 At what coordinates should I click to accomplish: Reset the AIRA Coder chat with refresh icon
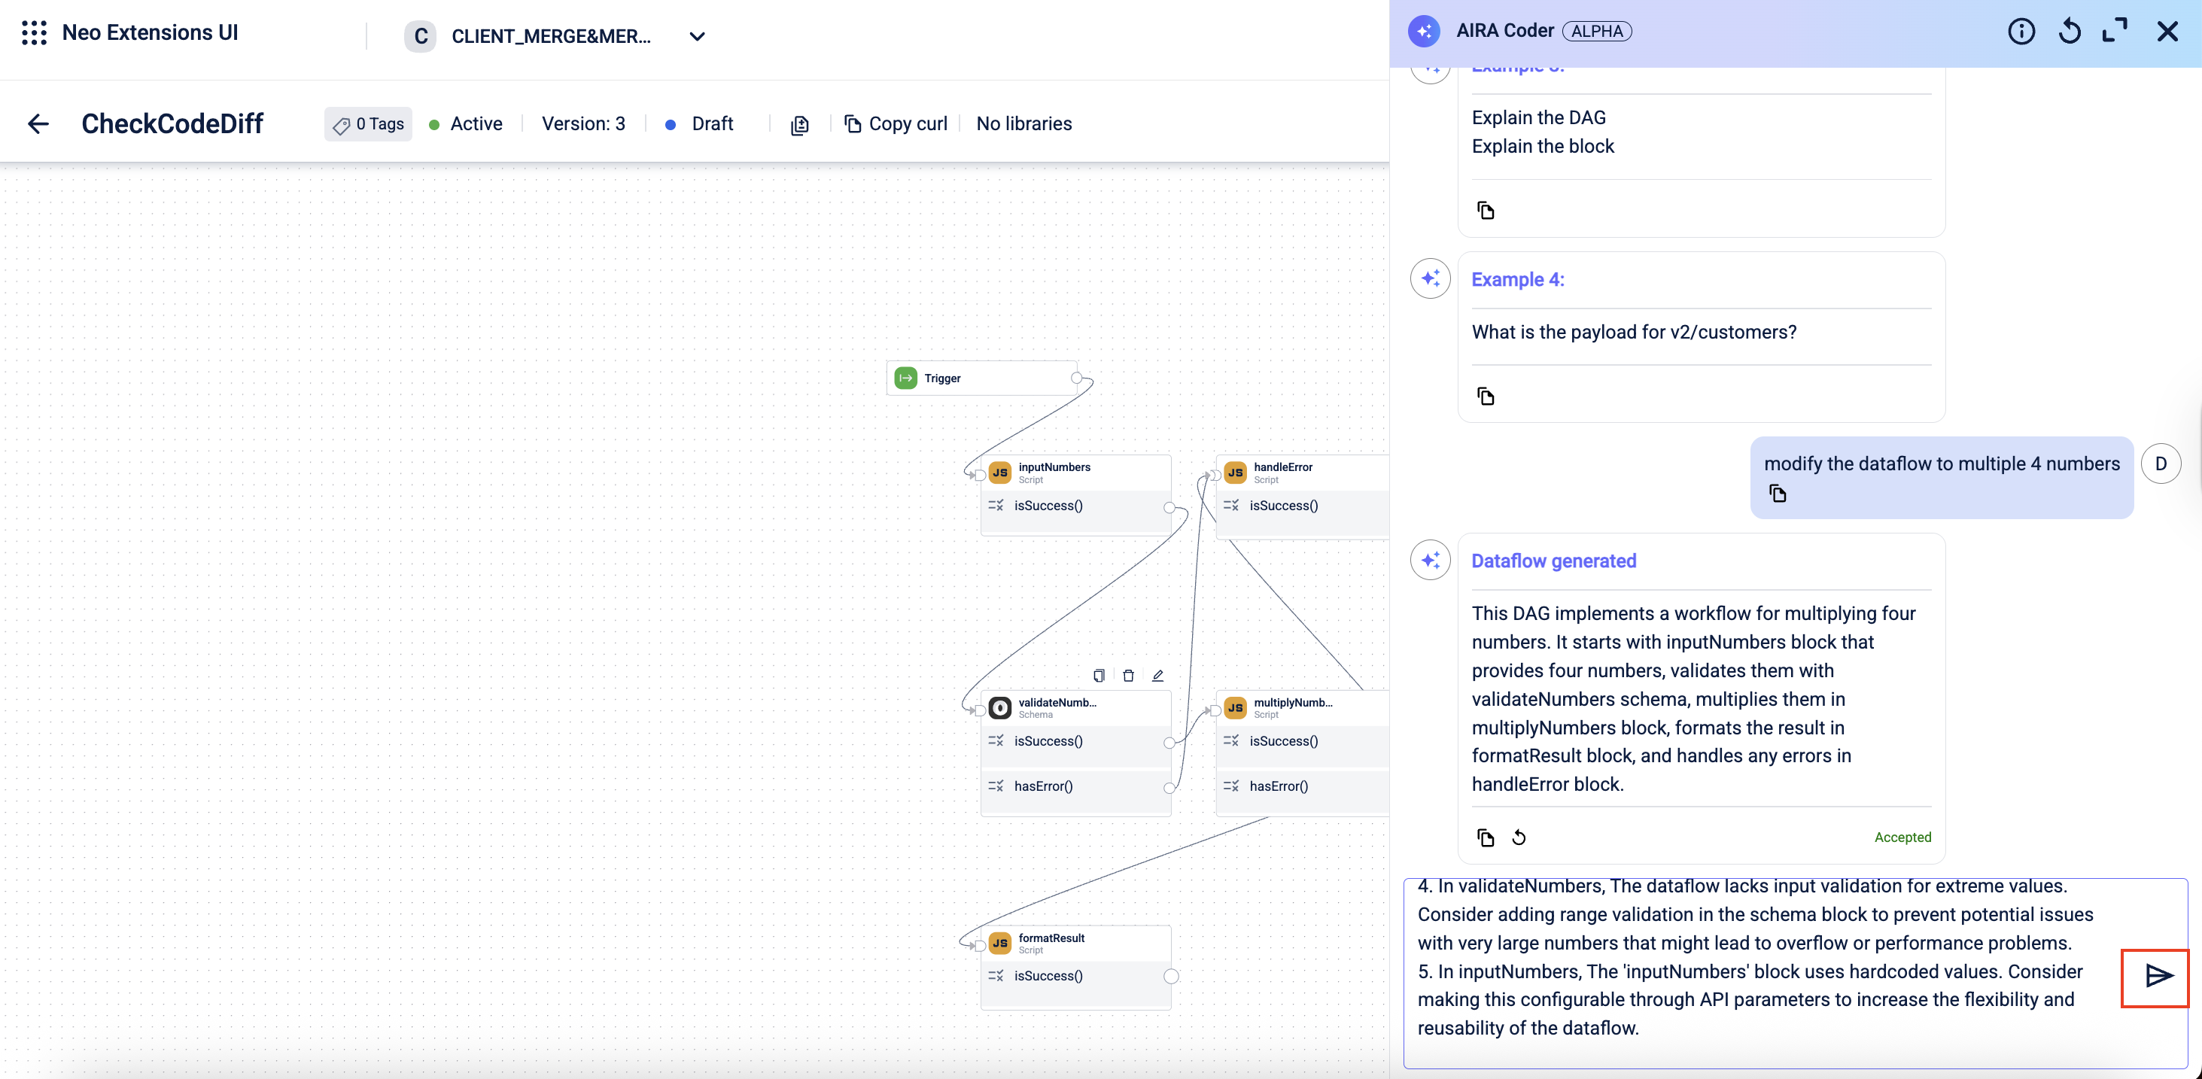2070,32
